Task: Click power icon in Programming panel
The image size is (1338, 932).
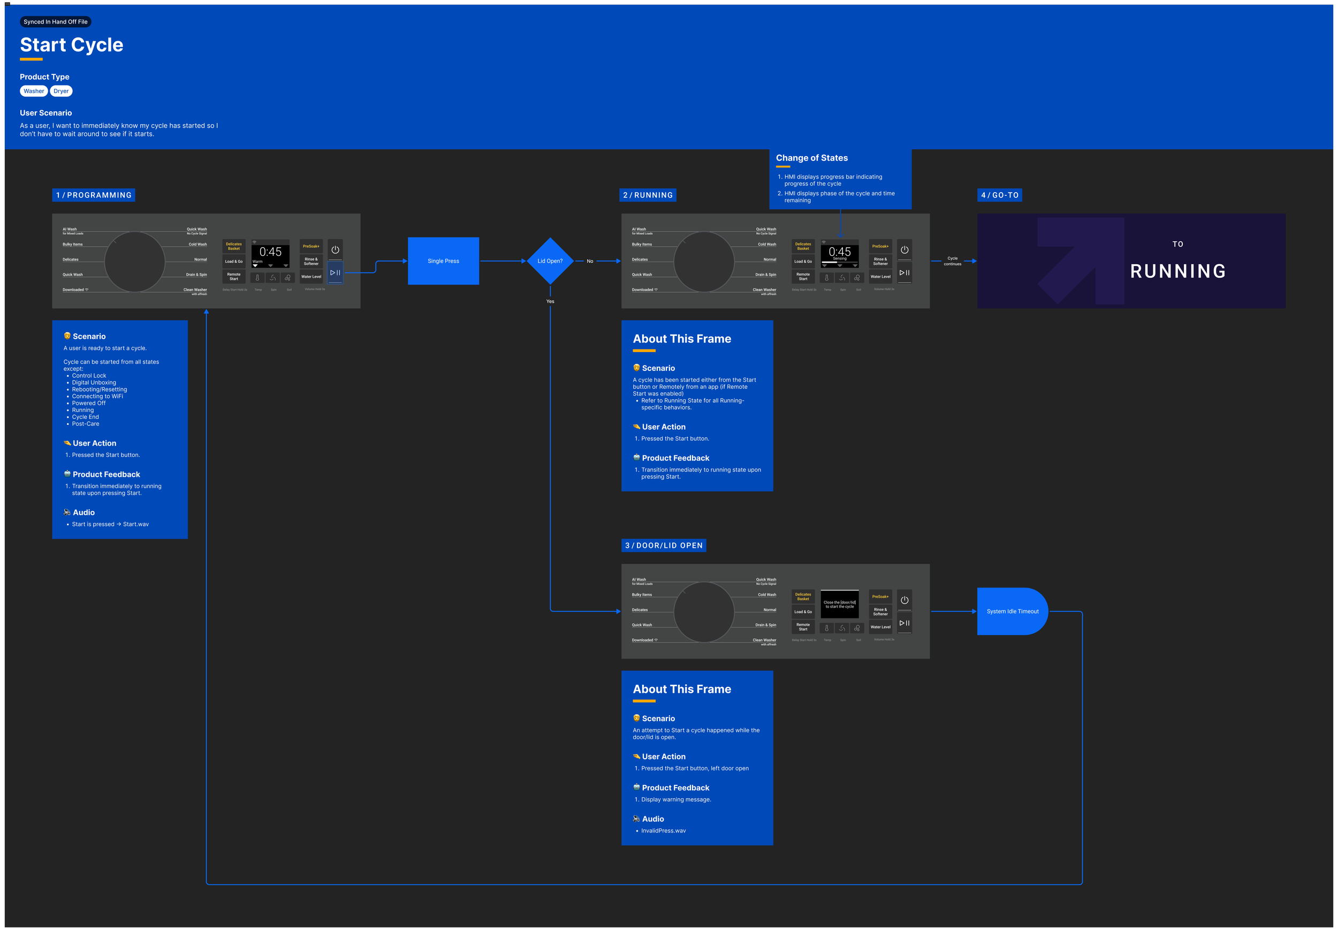Action: coord(335,250)
